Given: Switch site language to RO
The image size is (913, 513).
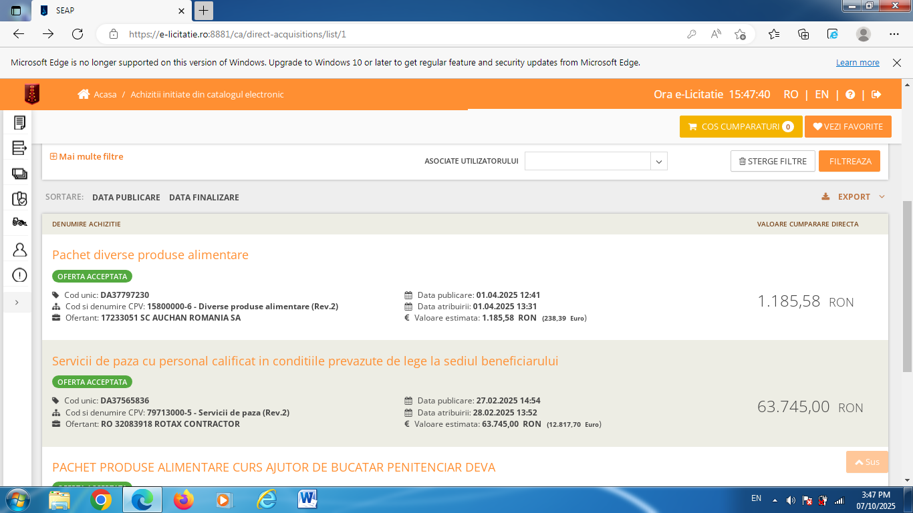Looking at the screenshot, I should [791, 95].
